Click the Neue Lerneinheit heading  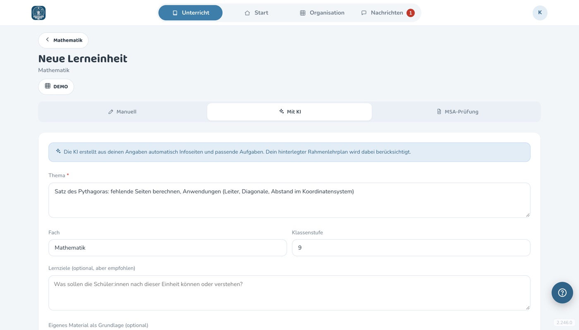[x=83, y=59]
